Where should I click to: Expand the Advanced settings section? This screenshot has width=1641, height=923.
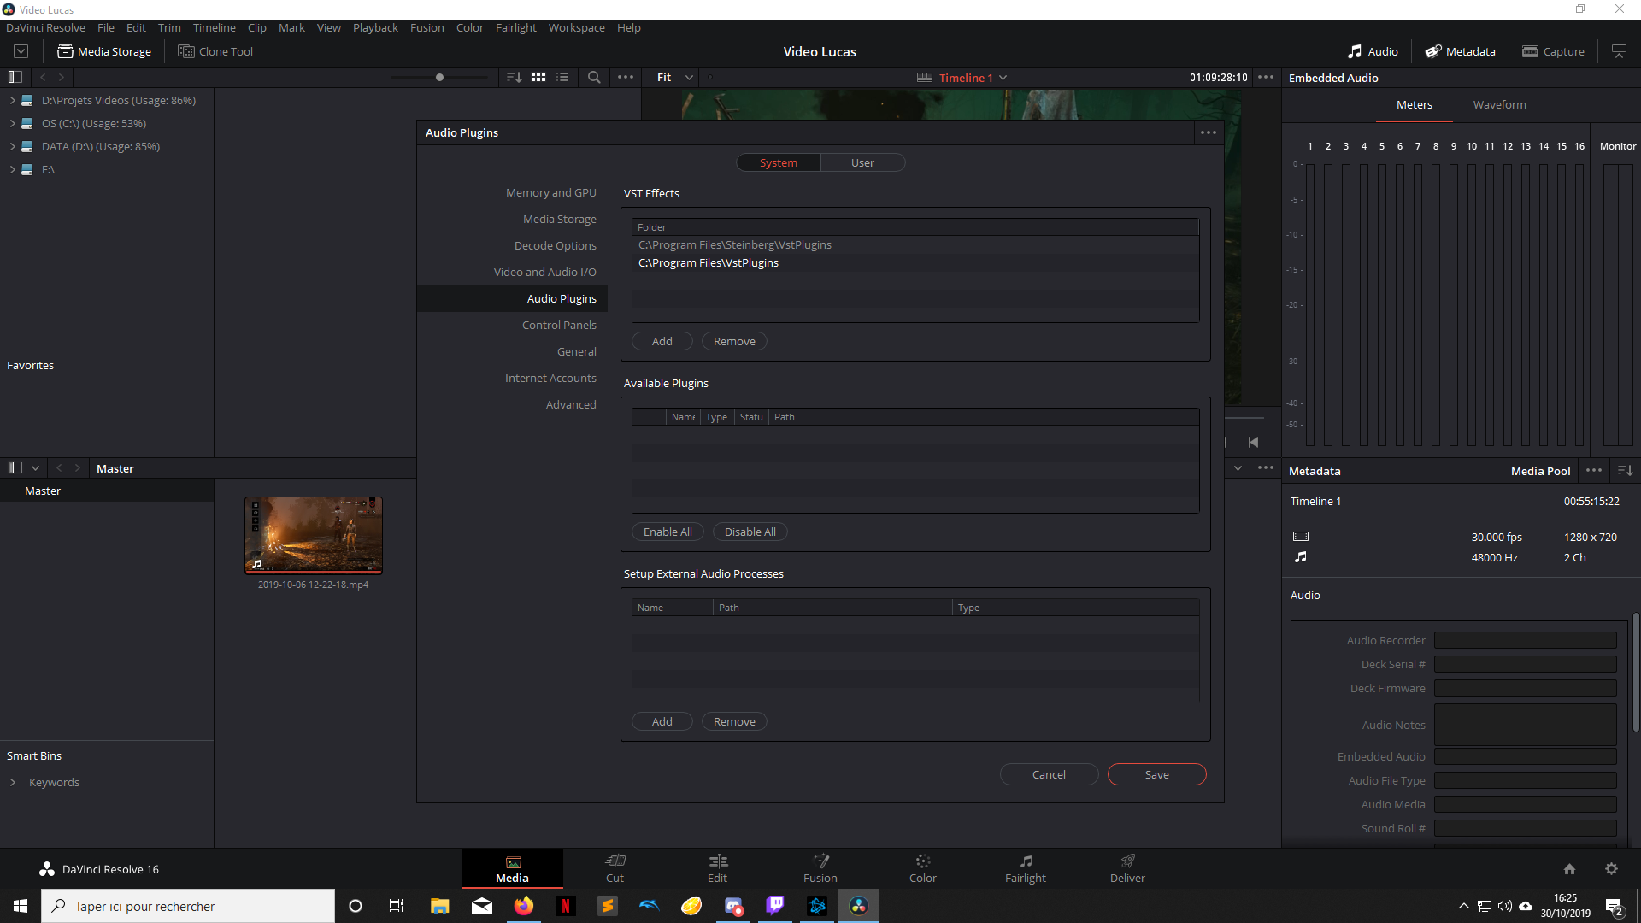pyautogui.click(x=570, y=403)
